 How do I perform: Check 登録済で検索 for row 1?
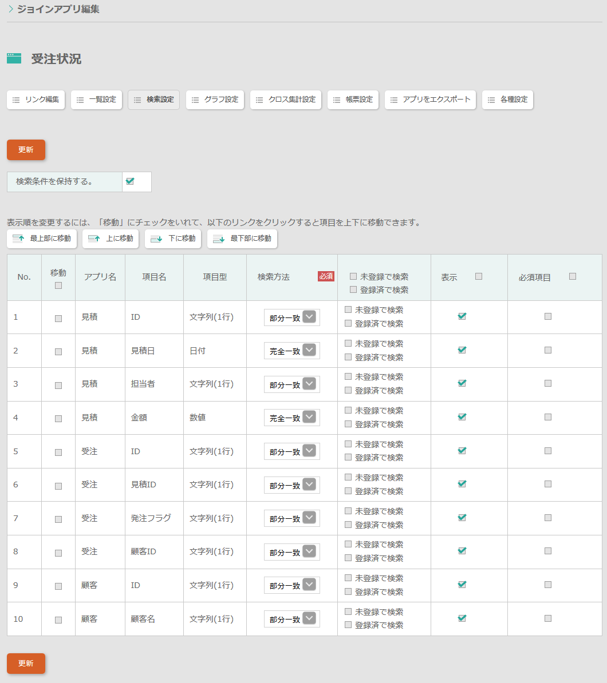pyautogui.click(x=348, y=323)
